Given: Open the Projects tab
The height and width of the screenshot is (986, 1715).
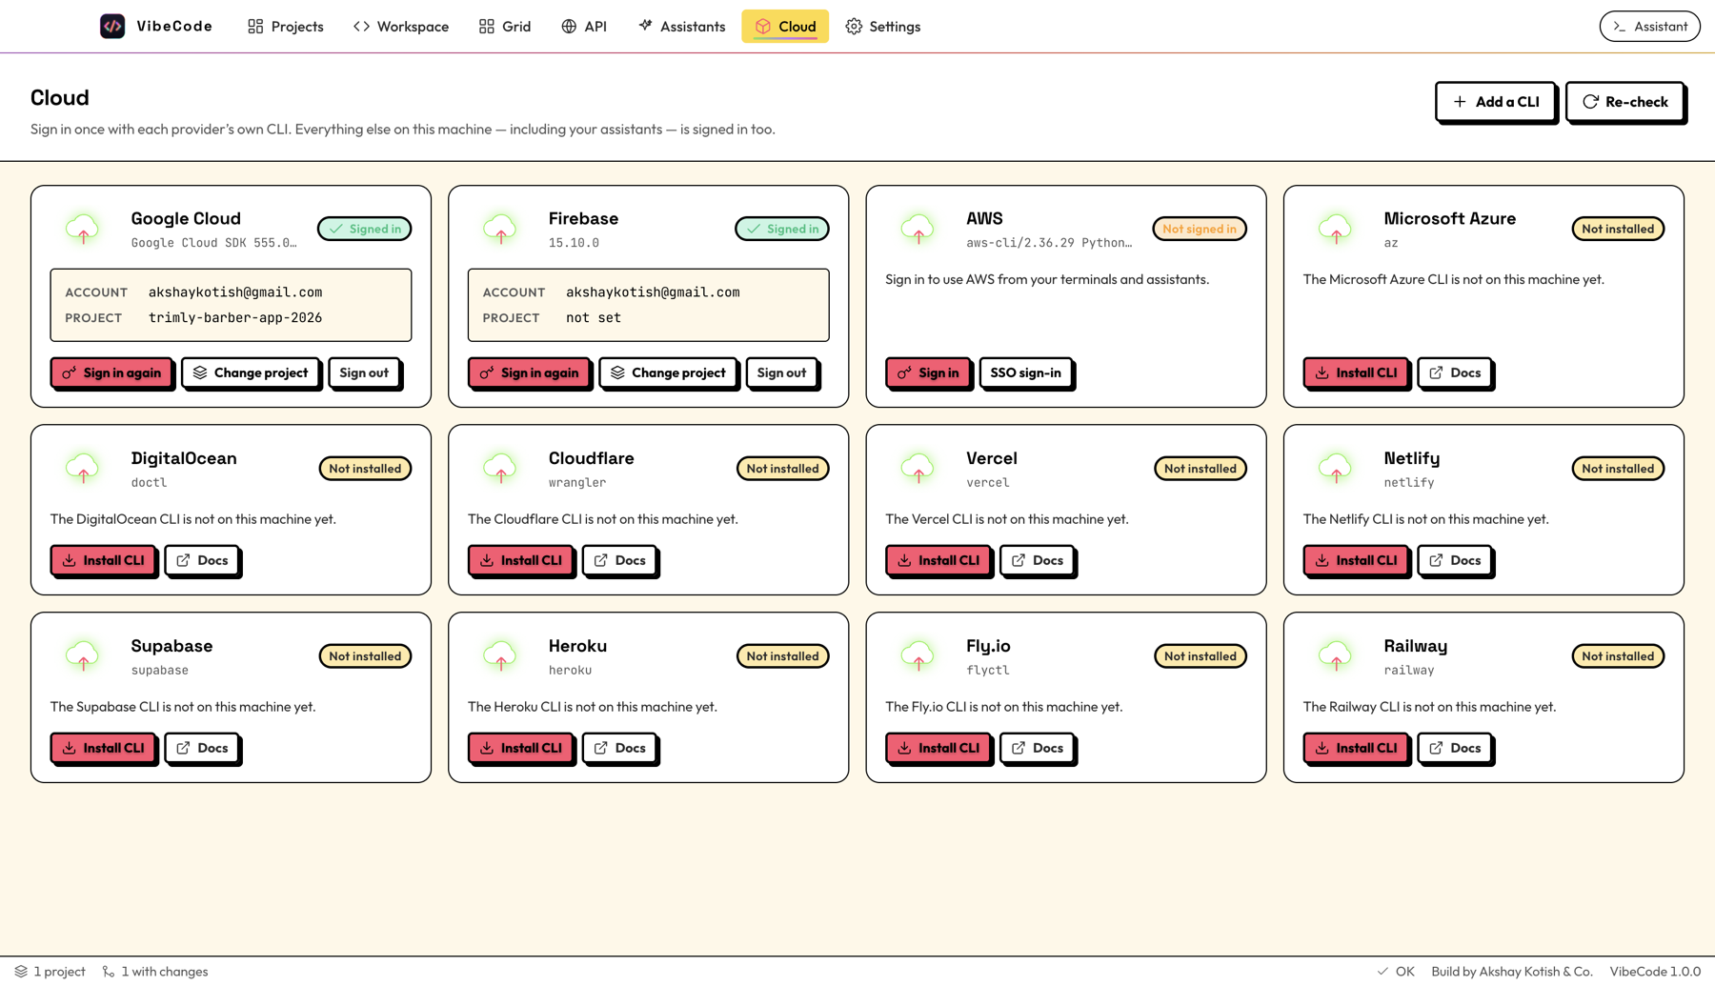Looking at the screenshot, I should tap(286, 26).
